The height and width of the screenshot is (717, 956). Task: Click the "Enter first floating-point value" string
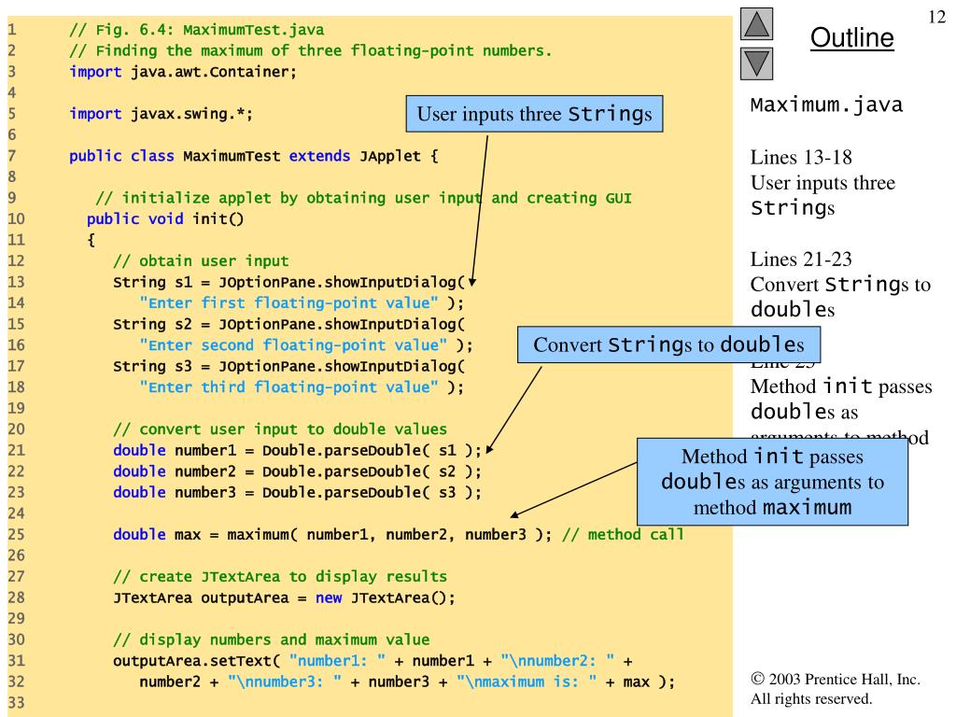[x=288, y=303]
